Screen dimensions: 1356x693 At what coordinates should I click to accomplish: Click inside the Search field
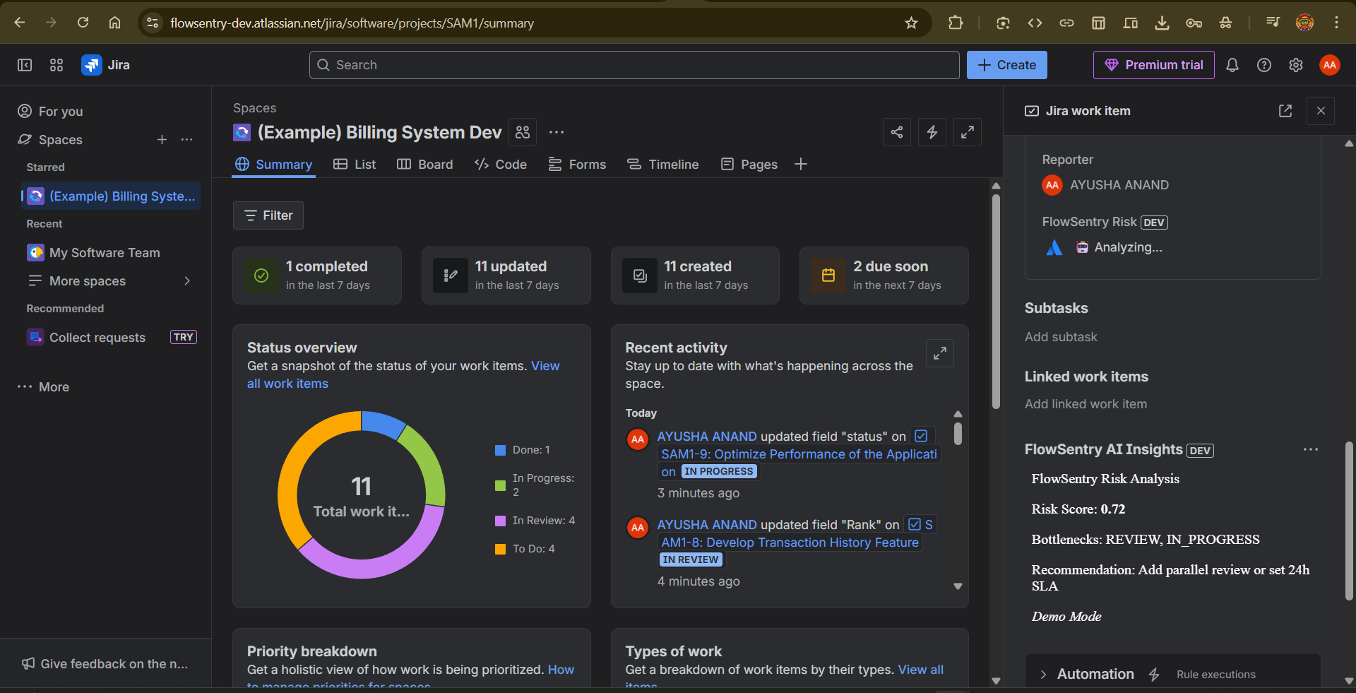pyautogui.click(x=634, y=64)
